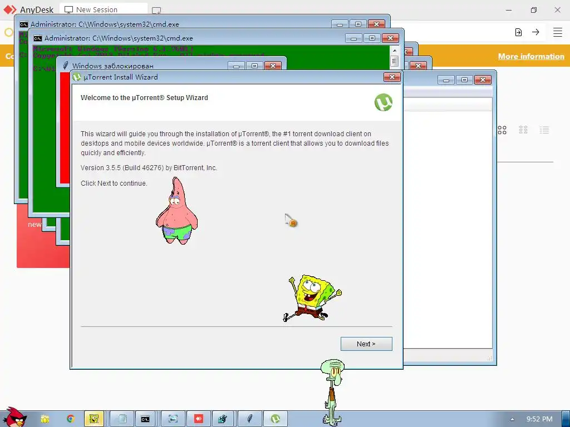Click the scrollbar thumb in the front cmd.exe window
This screenshot has height=427, width=570.
coord(395,61)
